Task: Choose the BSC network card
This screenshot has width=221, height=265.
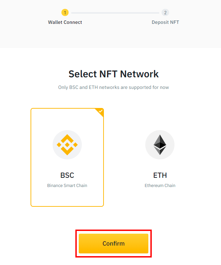Action: coord(67,157)
